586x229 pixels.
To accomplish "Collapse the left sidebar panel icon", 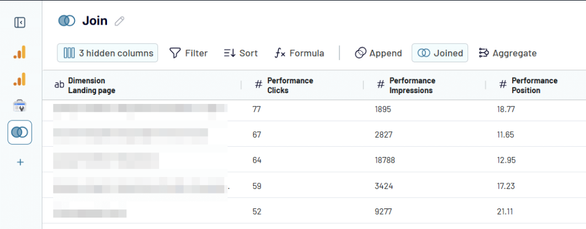I will point(20,23).
